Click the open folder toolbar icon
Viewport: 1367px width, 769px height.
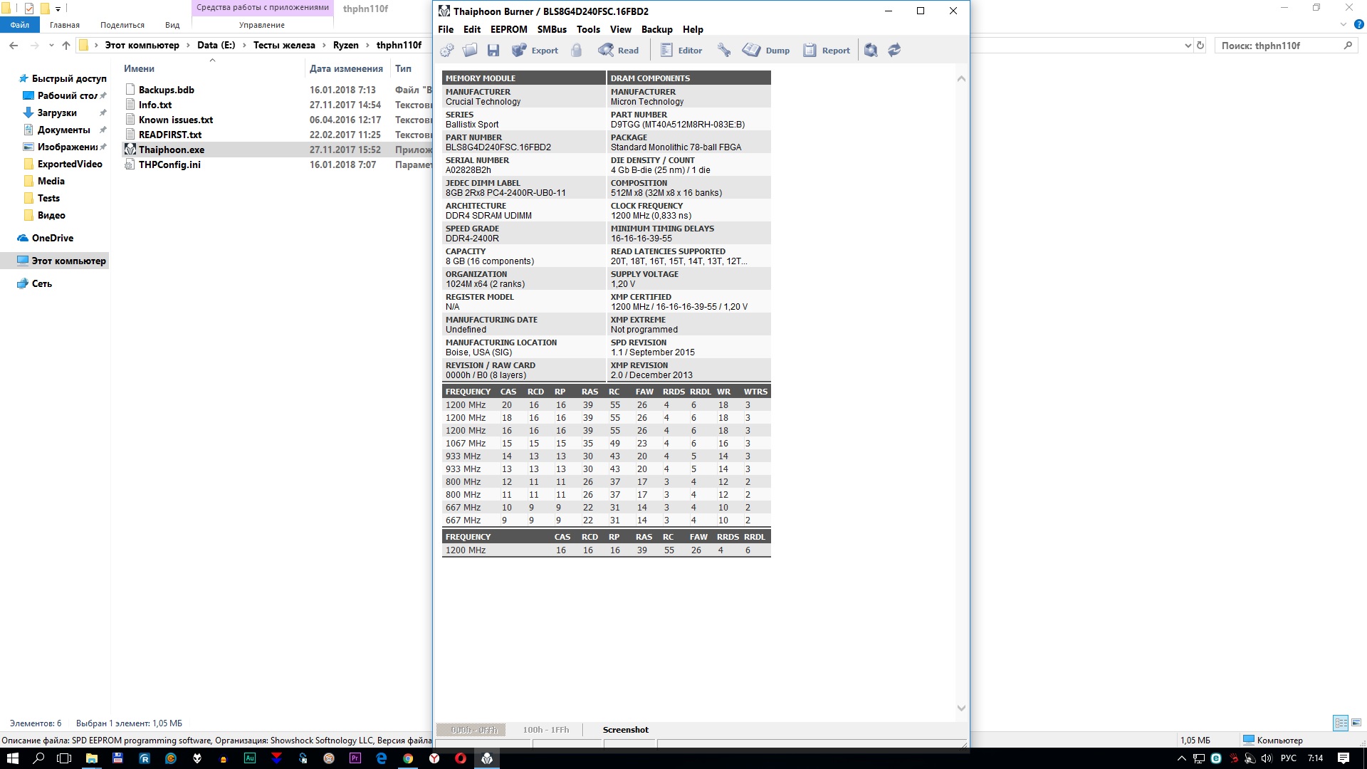pos(470,51)
